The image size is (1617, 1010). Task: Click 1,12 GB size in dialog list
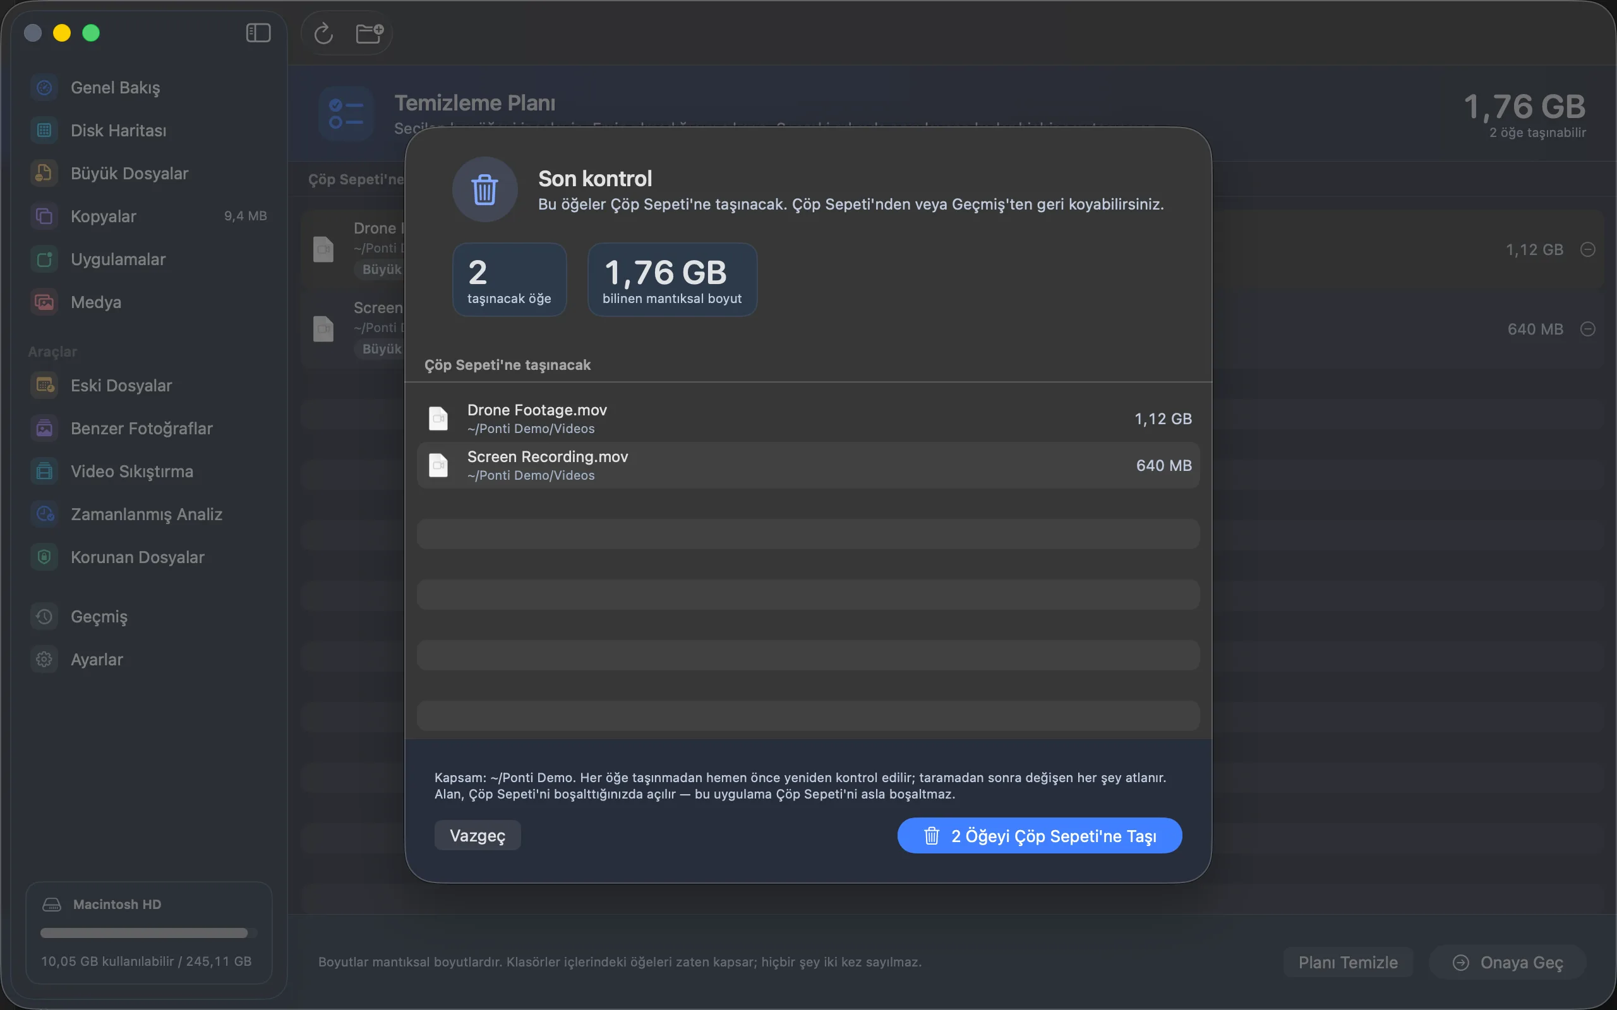click(x=1163, y=419)
